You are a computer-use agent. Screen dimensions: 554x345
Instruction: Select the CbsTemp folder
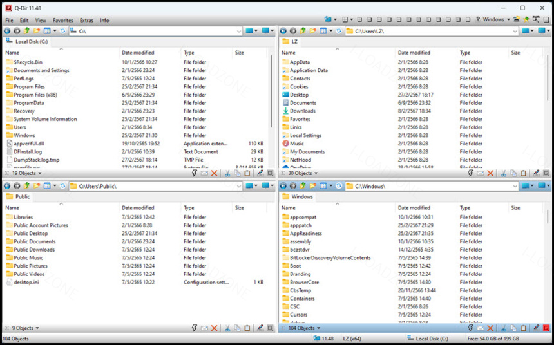point(296,290)
